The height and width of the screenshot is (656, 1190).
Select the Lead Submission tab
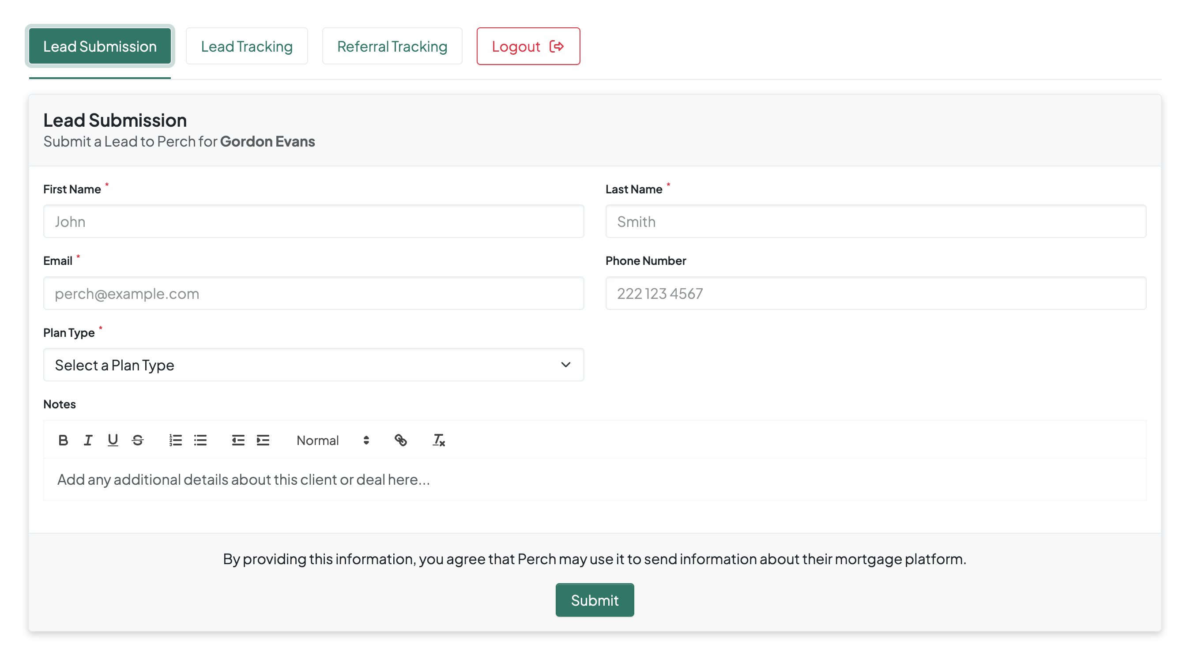[x=100, y=46]
